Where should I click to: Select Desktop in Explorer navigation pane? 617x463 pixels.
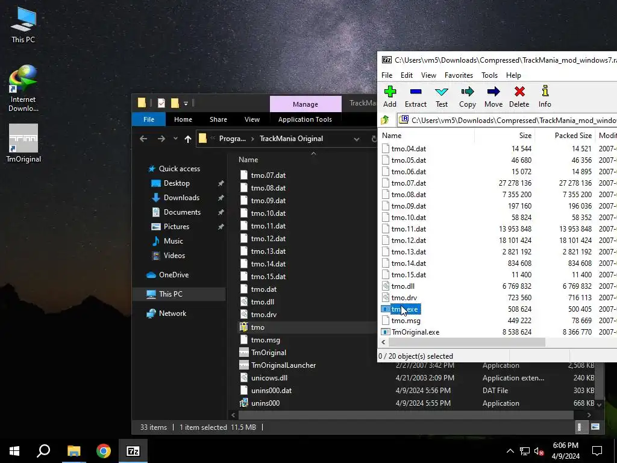(177, 183)
